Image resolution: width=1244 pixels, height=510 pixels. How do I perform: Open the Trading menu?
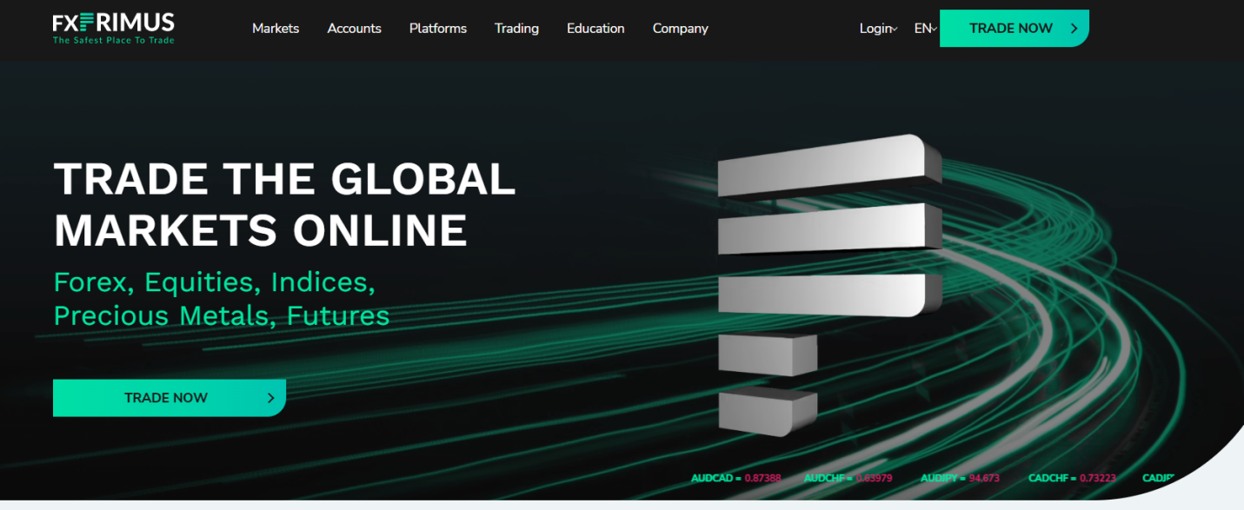coord(516,28)
